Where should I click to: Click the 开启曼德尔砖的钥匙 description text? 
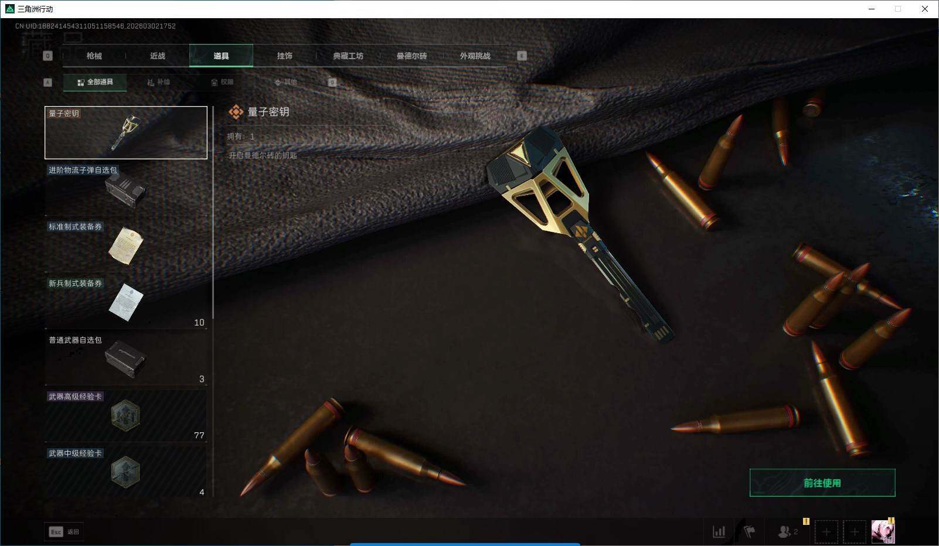pos(263,155)
